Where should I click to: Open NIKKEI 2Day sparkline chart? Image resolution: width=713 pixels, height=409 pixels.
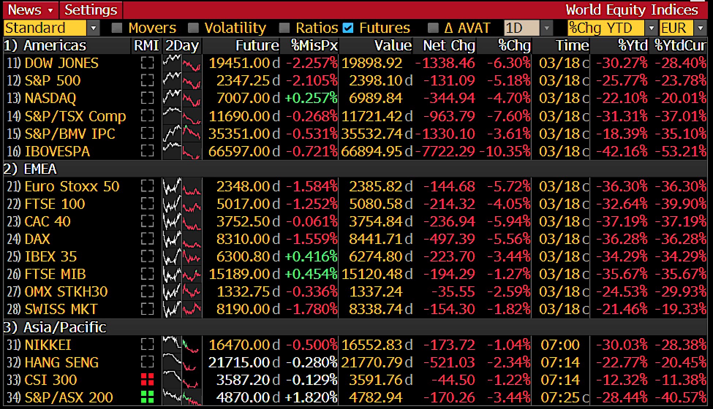point(182,345)
